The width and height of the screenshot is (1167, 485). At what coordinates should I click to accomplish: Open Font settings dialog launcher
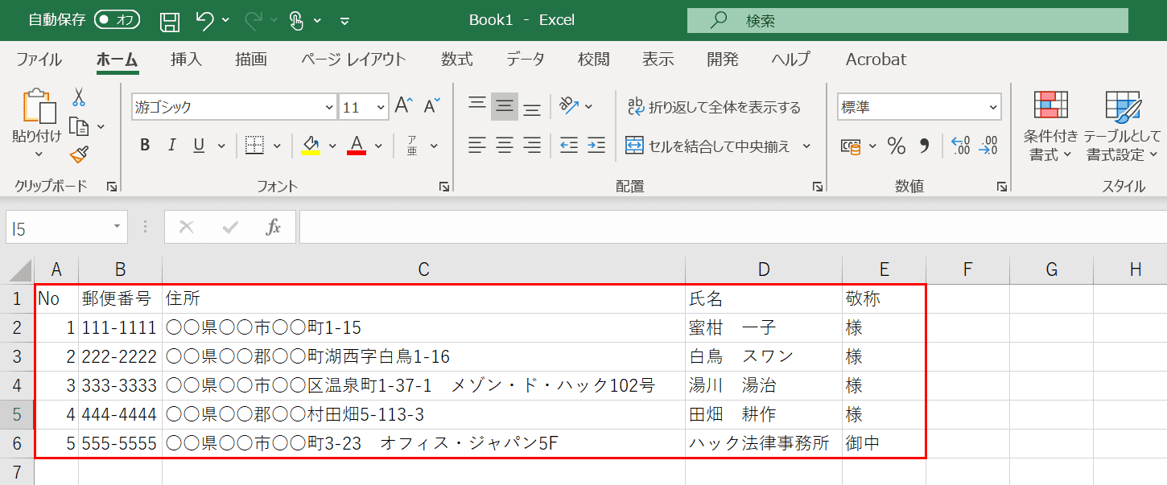coord(444,187)
